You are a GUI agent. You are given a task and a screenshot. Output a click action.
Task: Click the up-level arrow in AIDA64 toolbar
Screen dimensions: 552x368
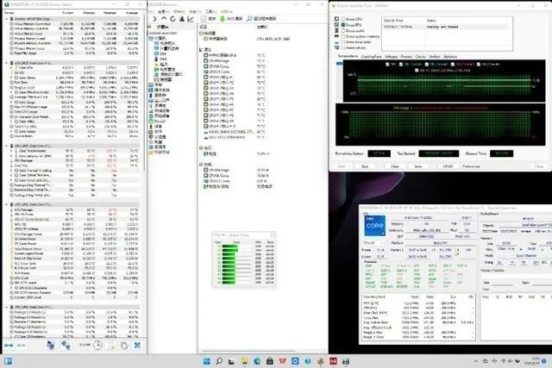(x=164, y=19)
